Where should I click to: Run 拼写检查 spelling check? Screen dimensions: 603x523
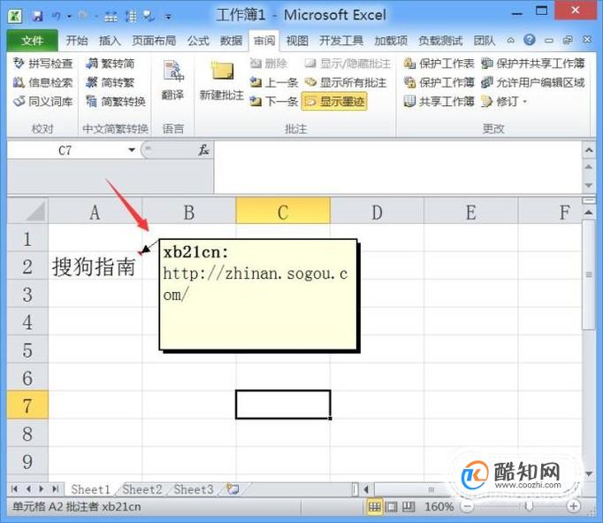(x=43, y=63)
